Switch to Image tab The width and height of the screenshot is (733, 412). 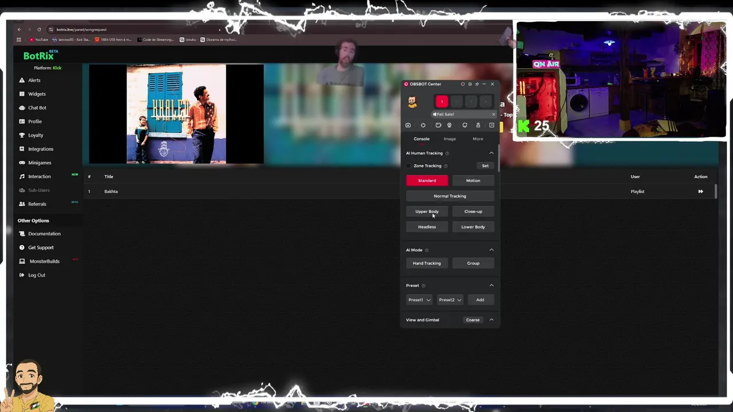click(450, 139)
